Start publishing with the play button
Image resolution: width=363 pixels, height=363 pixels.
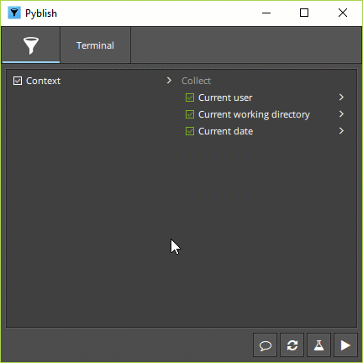click(x=345, y=345)
